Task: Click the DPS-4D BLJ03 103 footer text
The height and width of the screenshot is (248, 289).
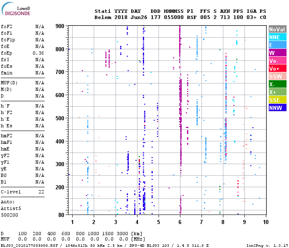Action: click(149, 246)
